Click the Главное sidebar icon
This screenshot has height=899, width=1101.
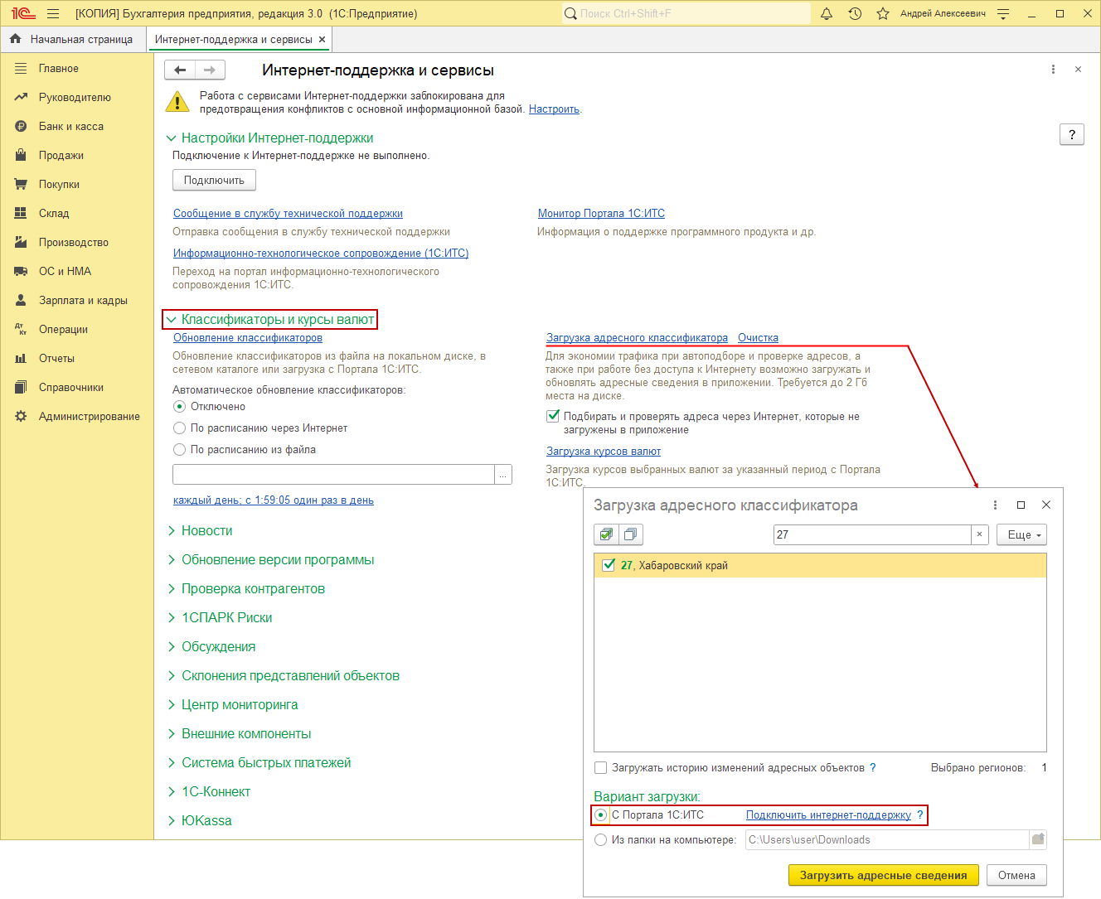click(21, 69)
